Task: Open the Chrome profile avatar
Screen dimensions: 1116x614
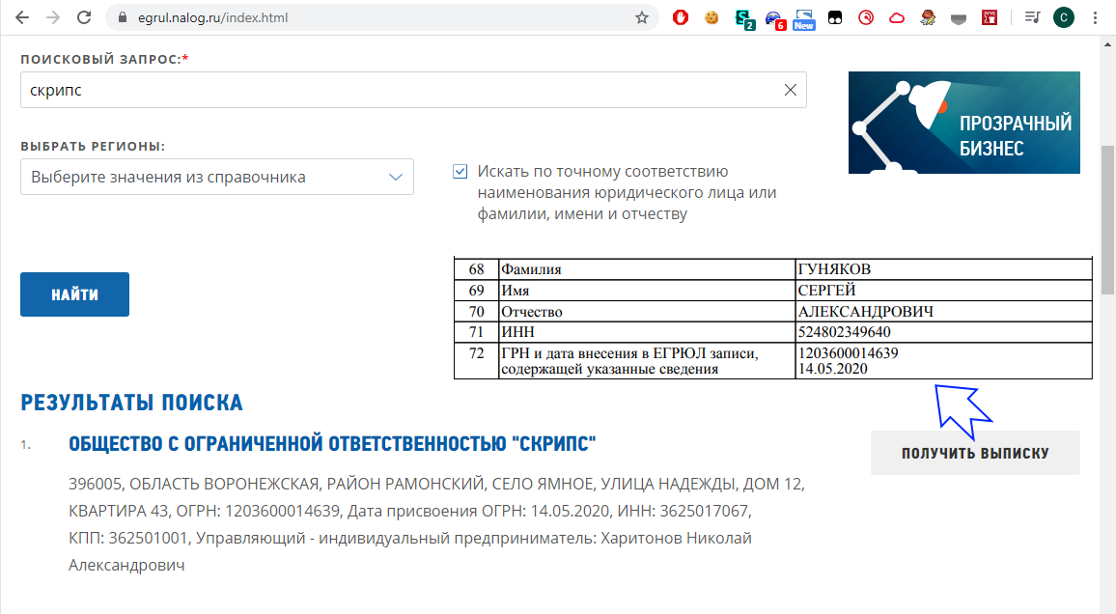Action: coord(1064,17)
